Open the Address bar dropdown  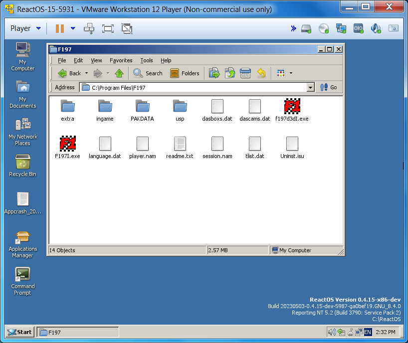point(310,87)
